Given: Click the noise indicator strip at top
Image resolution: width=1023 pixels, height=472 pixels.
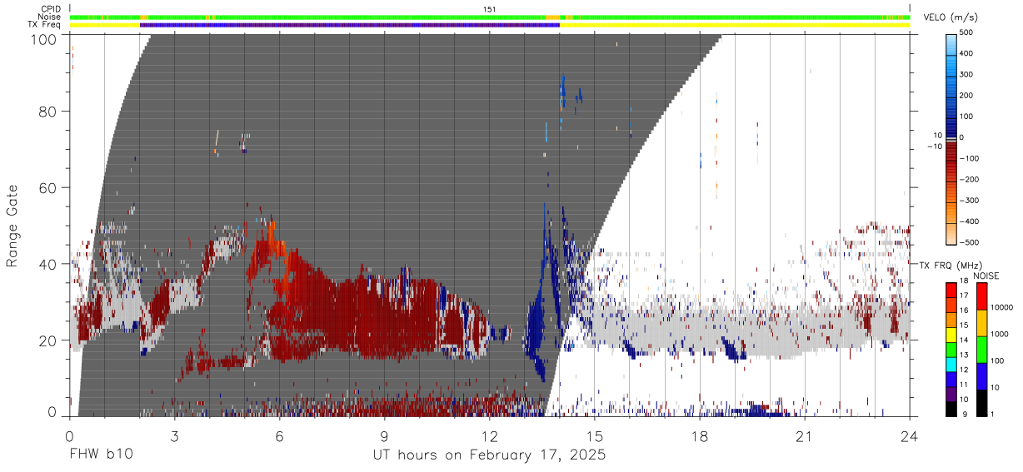Looking at the screenshot, I should [x=489, y=17].
